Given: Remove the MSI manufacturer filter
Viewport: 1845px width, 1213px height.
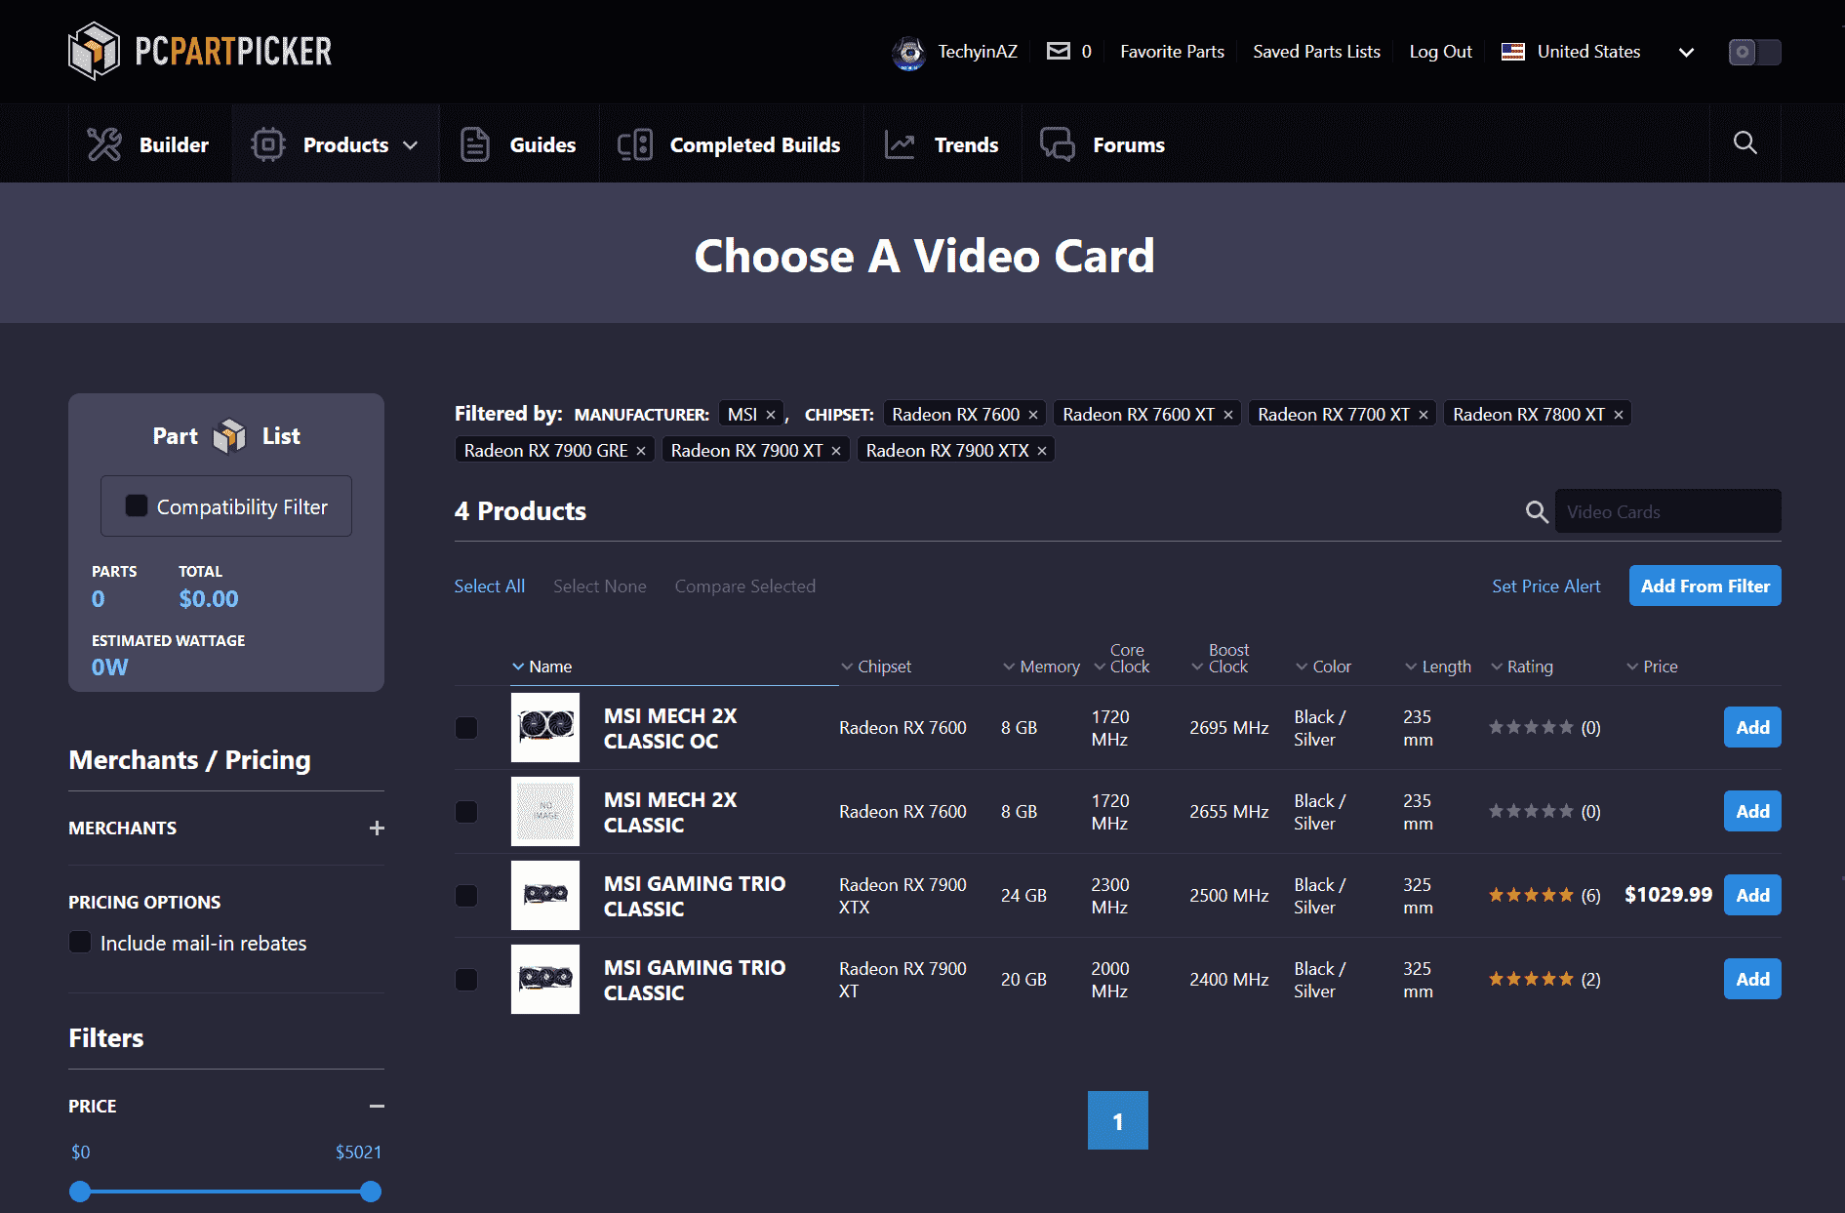Looking at the screenshot, I should click(771, 415).
